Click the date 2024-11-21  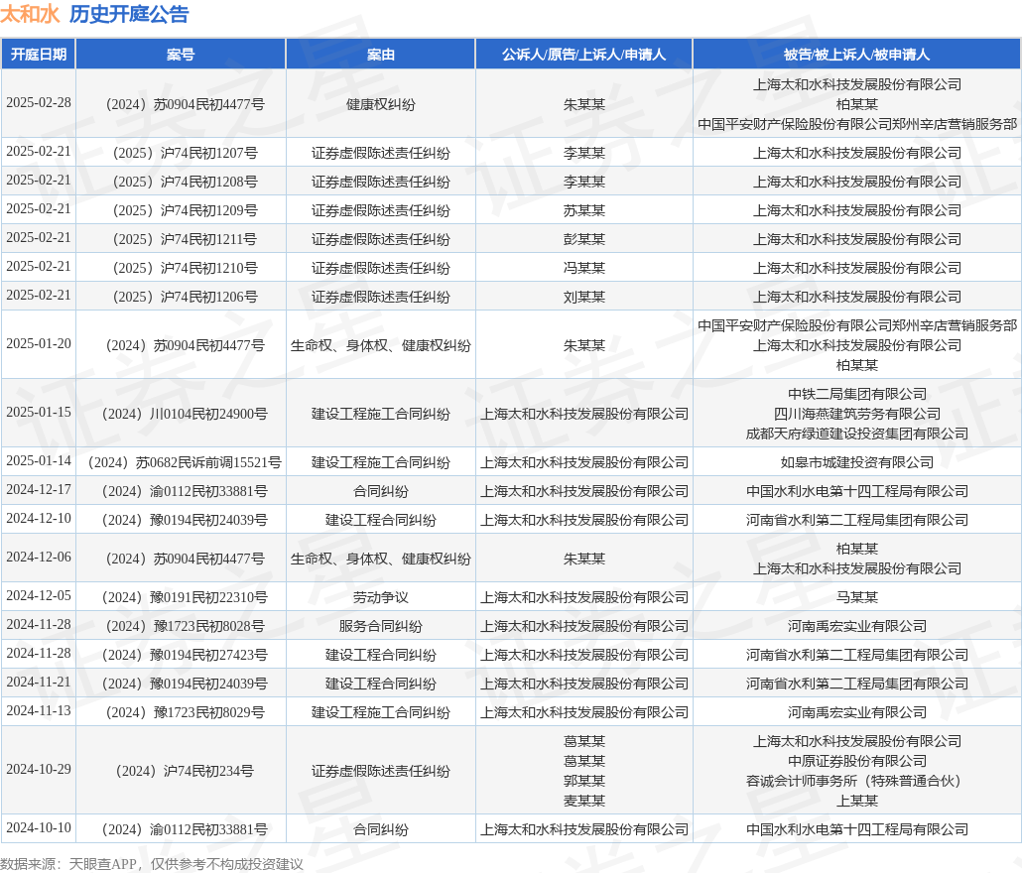click(39, 682)
